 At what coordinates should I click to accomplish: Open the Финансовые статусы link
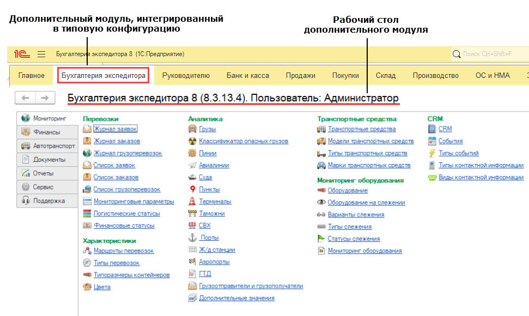[x=124, y=226]
